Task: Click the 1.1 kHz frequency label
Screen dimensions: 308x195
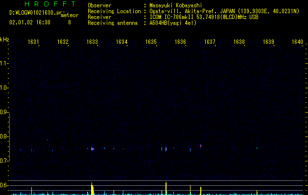Action: coord(4,63)
